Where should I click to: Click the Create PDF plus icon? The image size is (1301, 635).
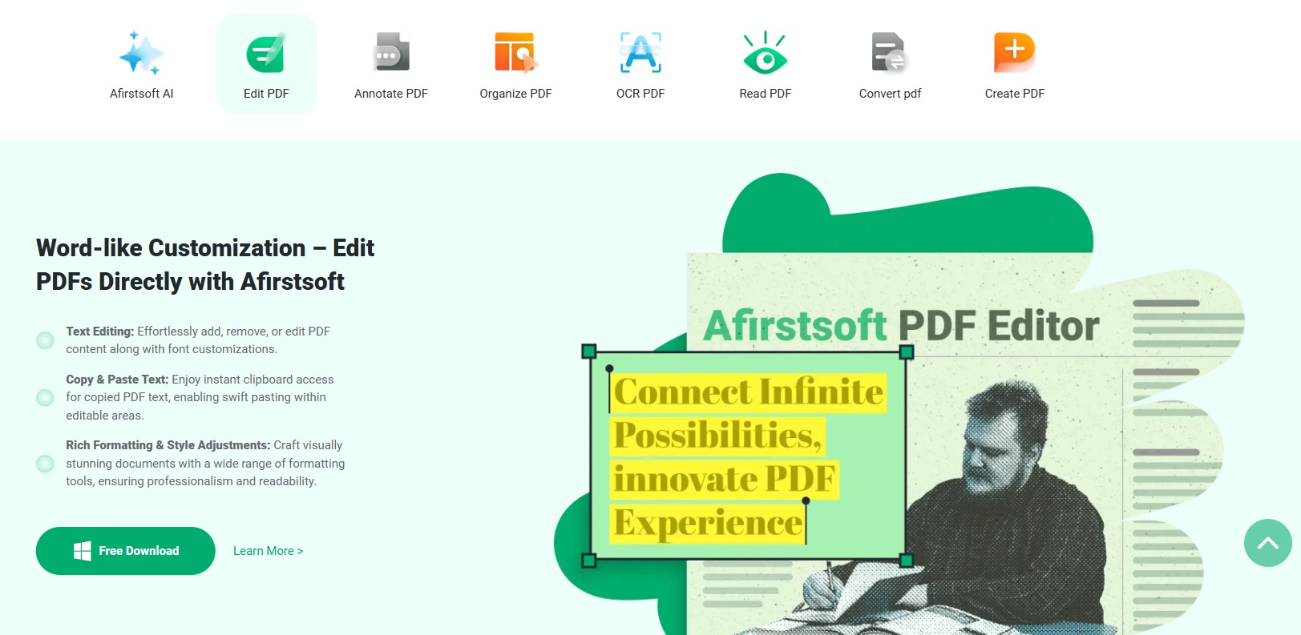pyautogui.click(x=1014, y=53)
